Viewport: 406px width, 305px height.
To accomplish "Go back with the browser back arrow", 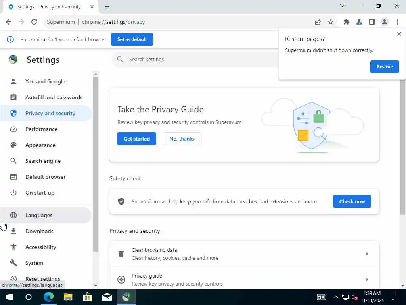I will tap(9, 22).
